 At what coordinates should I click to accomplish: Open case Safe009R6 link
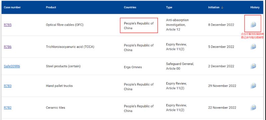click(12, 66)
